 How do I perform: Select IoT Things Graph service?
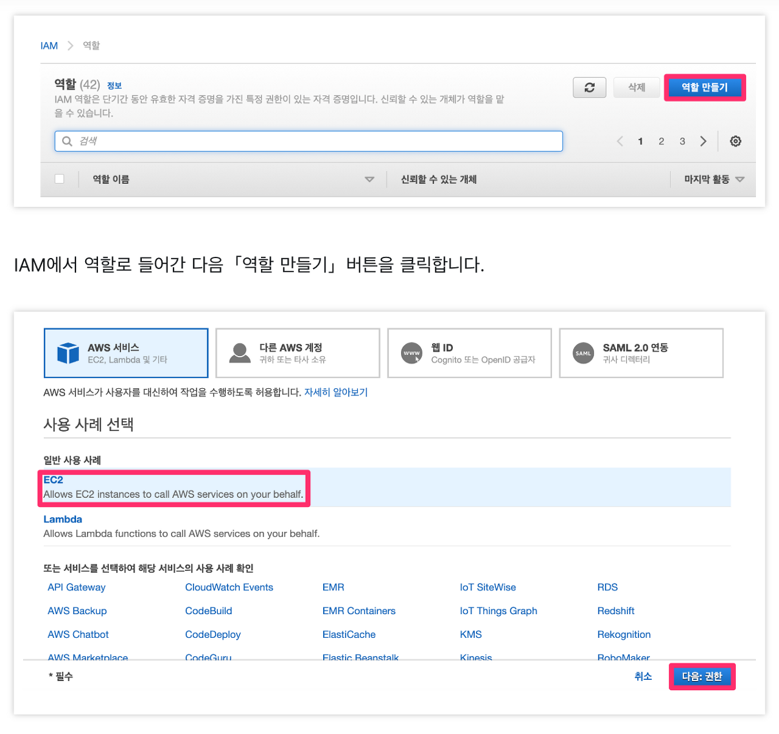point(498,611)
